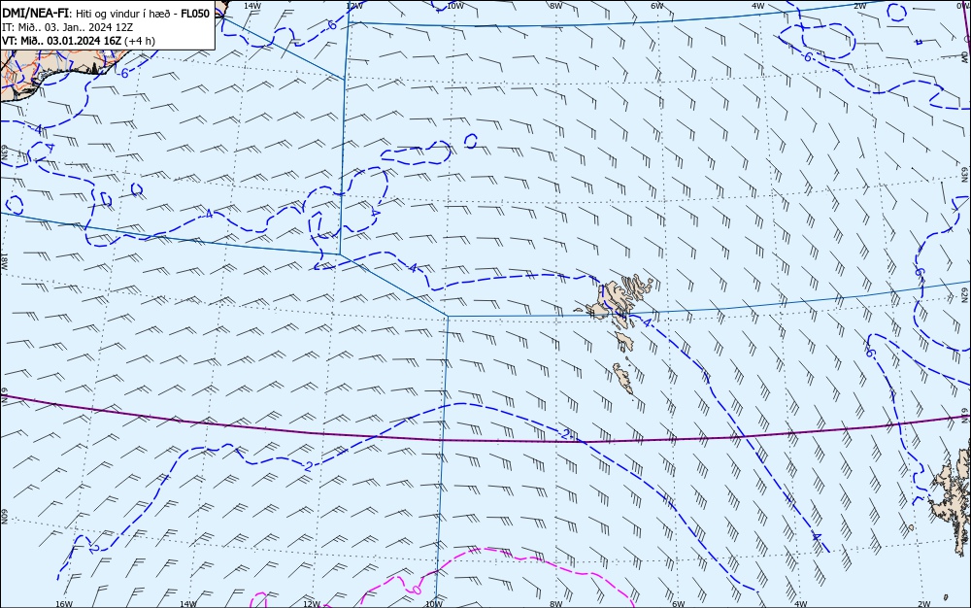Viewport: 971px width, 608px height.
Task: Click the FL050 flight level label
Action: click(x=195, y=13)
